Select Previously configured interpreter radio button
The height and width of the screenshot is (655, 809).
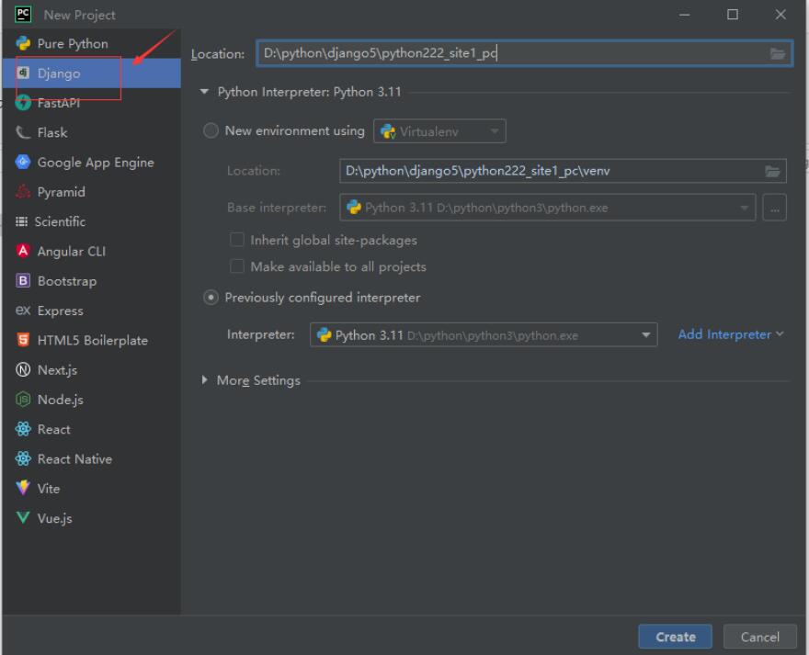211,298
